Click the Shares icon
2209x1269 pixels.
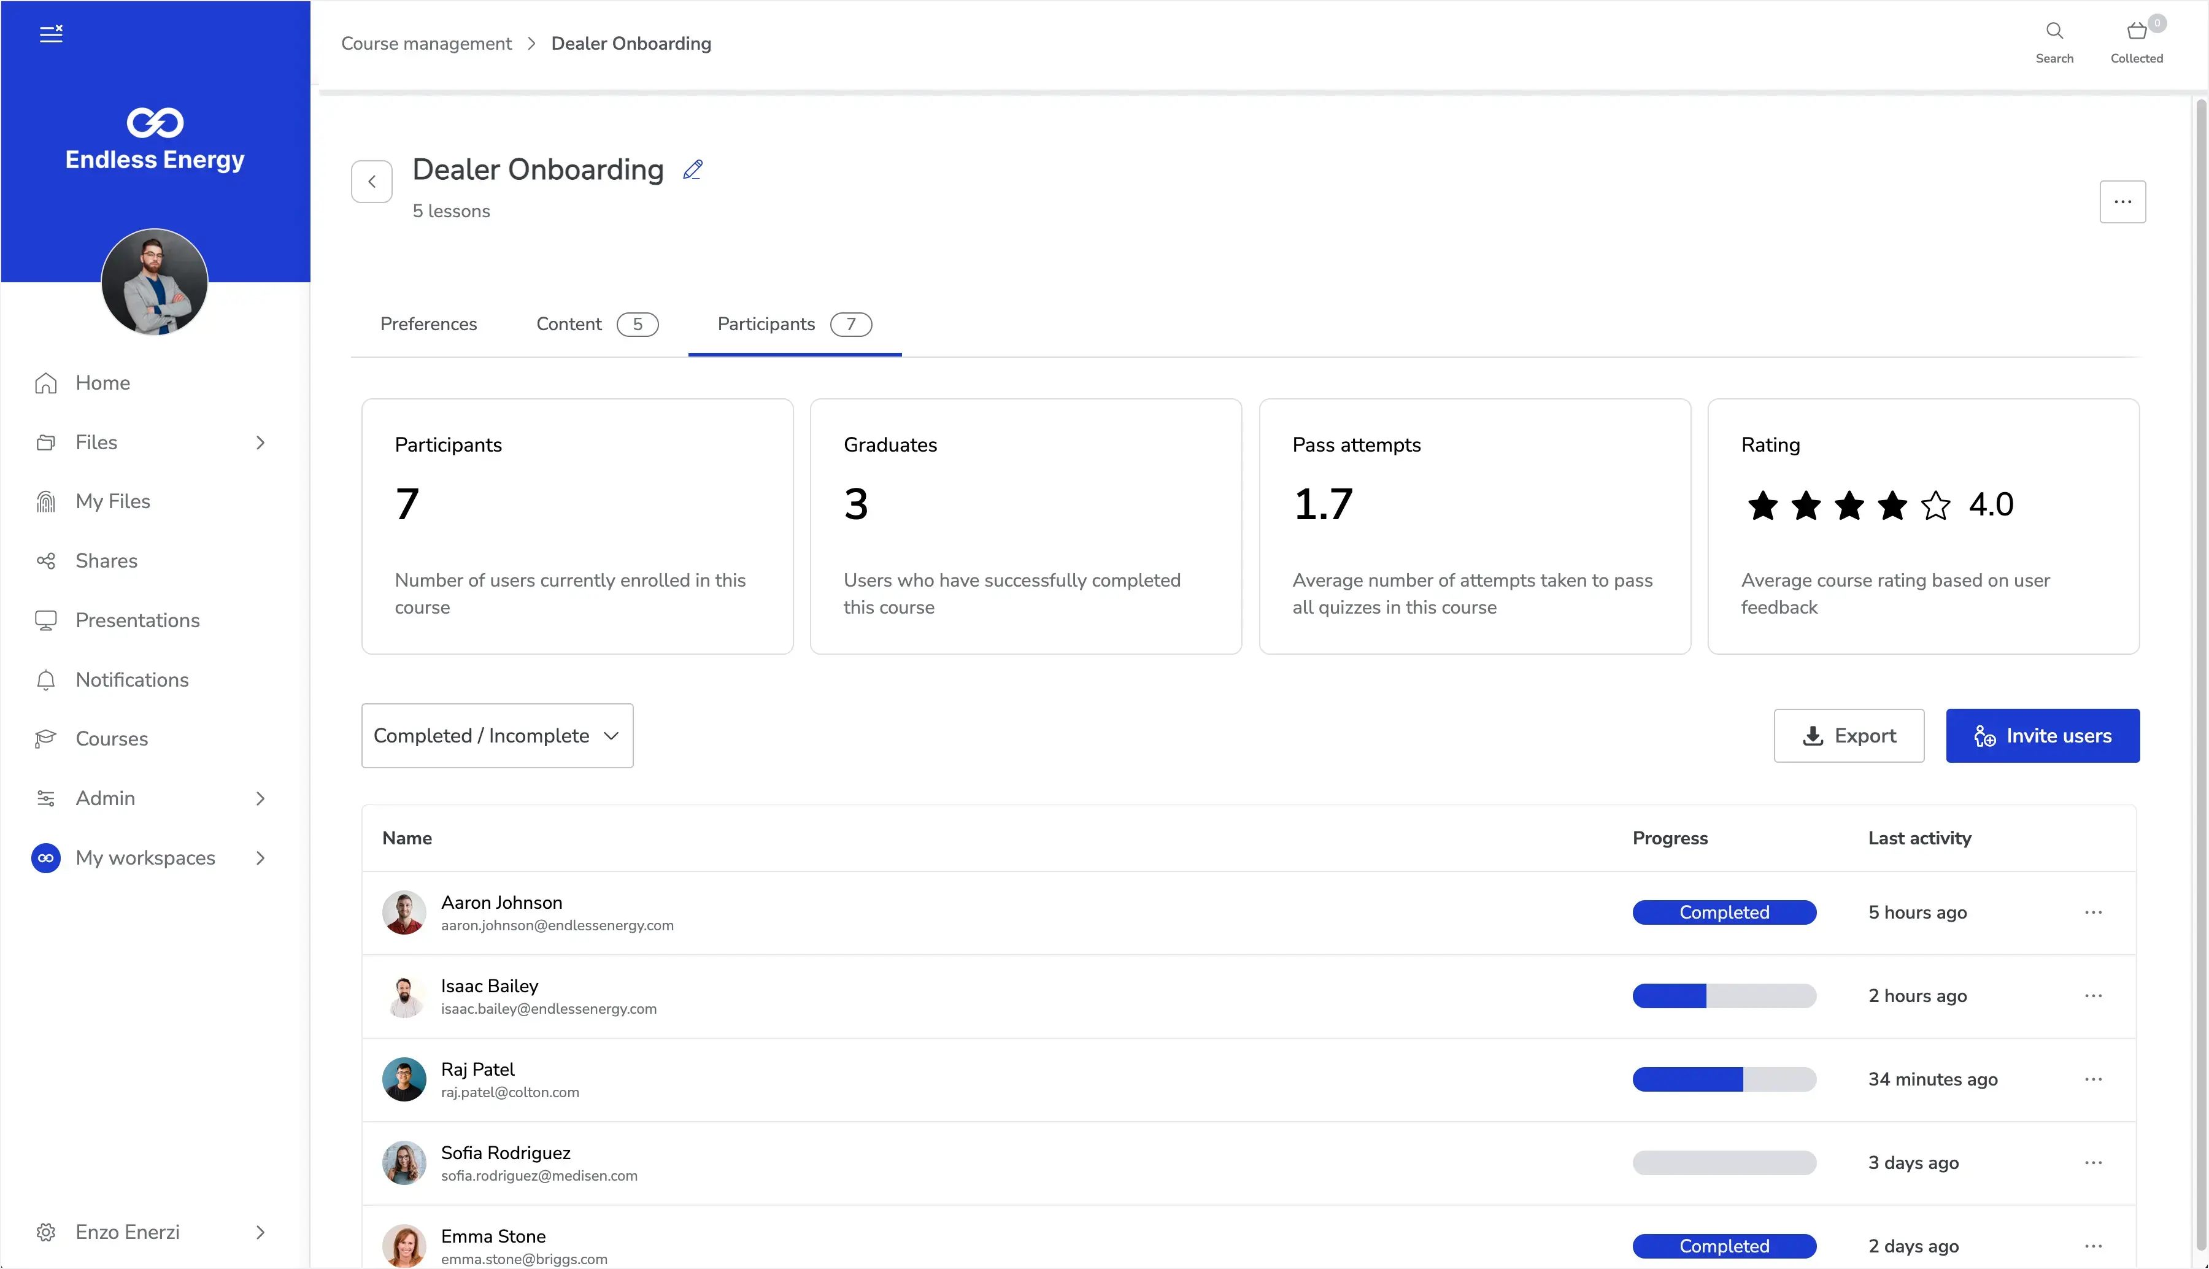click(x=46, y=561)
